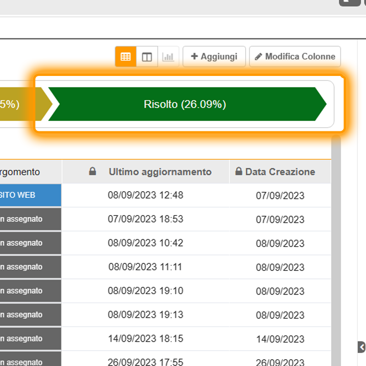Click lock icon beside Ultimo aggiornamento
366x366 pixels.
tap(92, 171)
